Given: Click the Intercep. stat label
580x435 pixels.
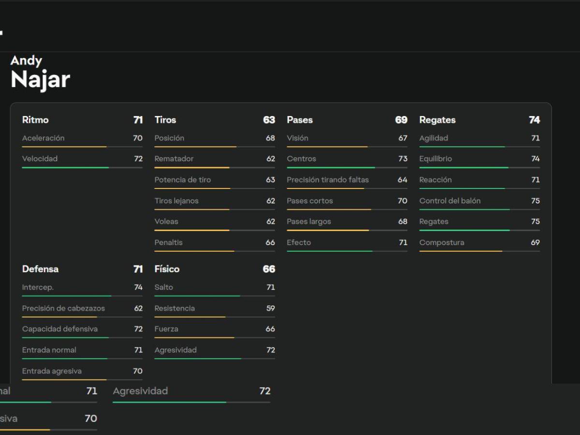Looking at the screenshot, I should tap(38, 288).
